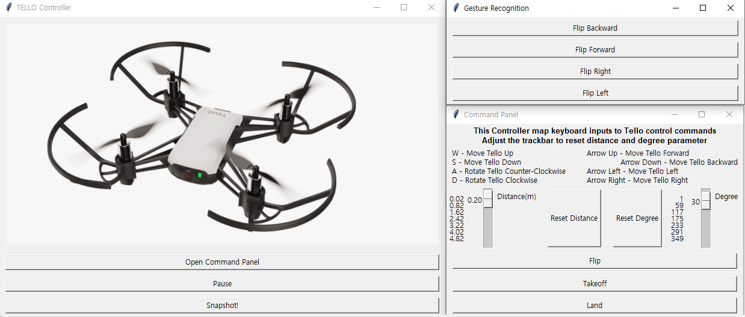Select Flip Forward in Gesture Recognition
The width and height of the screenshot is (745, 317).
pyautogui.click(x=595, y=50)
